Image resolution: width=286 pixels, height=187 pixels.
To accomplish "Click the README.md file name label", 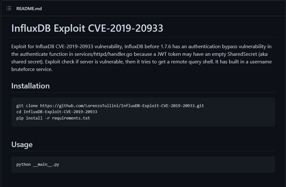I will click(29, 9).
